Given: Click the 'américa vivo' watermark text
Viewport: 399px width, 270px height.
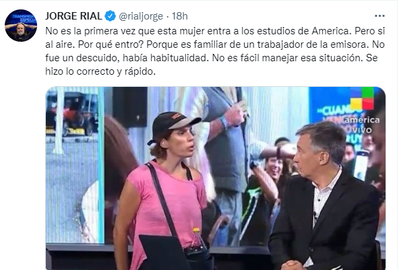Looking at the screenshot, I should 362,125.
